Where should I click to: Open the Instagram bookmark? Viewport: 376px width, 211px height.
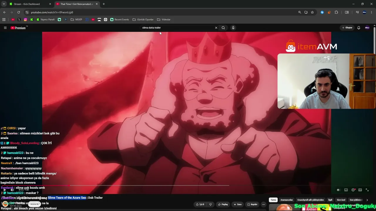tap(26, 20)
